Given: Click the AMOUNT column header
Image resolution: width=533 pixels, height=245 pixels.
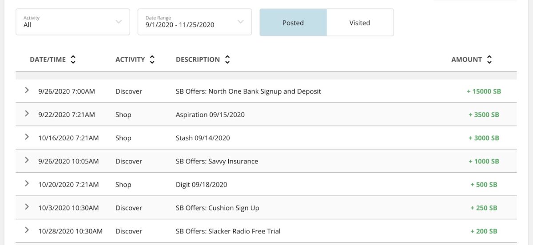Looking at the screenshot, I should click(x=466, y=59).
